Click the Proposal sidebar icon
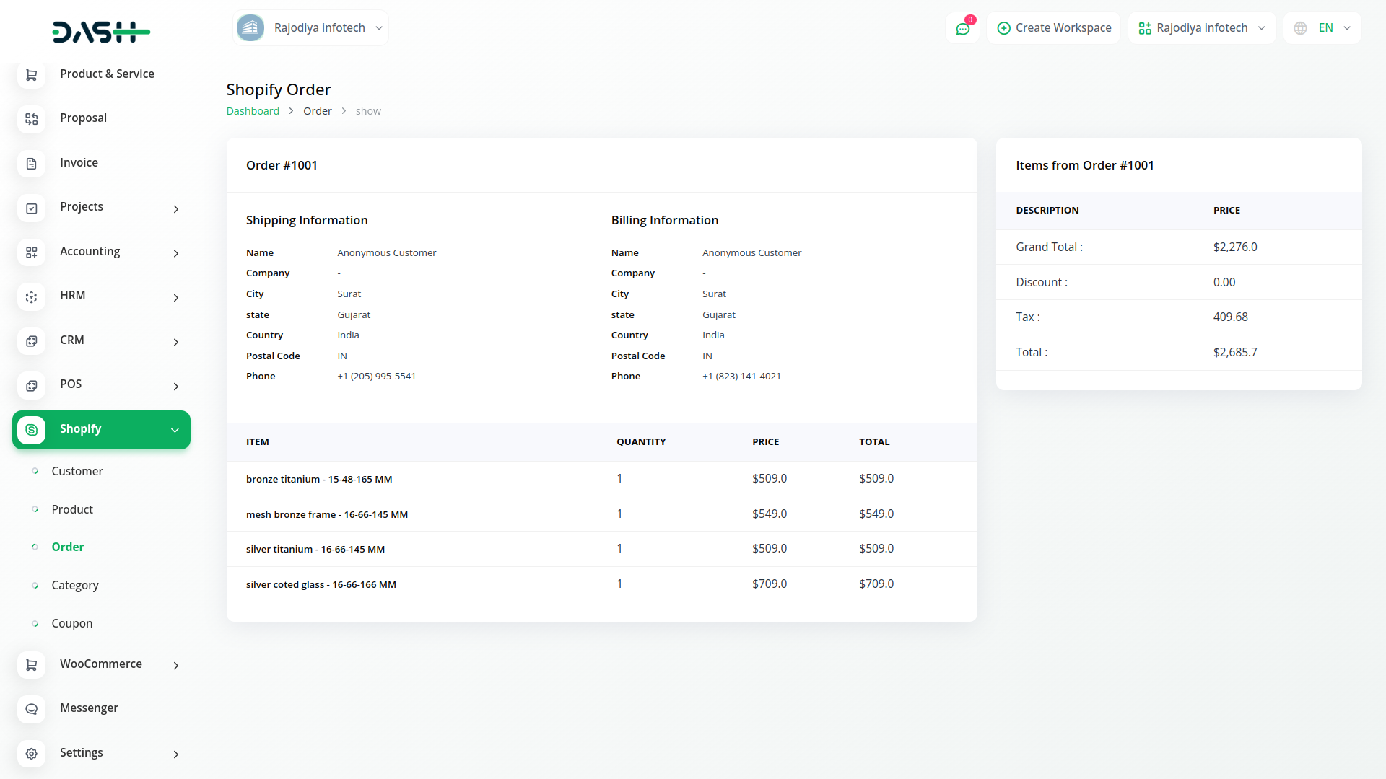The image size is (1386, 779). (31, 119)
